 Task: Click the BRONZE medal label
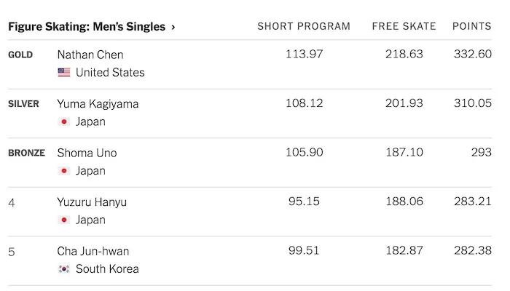(26, 153)
